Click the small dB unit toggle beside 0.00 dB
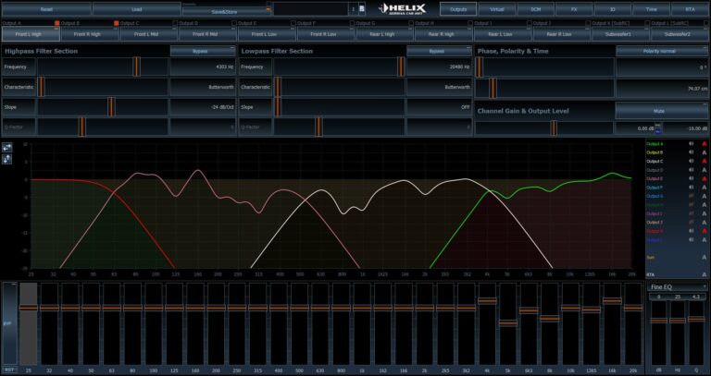Screen dimensions: 711x376 point(657,128)
